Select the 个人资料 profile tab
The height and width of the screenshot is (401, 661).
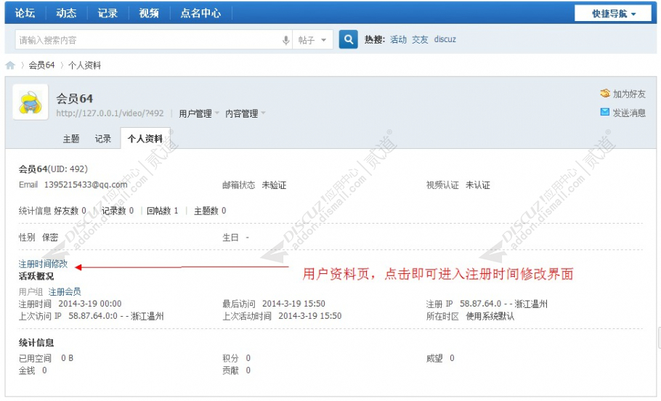click(145, 138)
